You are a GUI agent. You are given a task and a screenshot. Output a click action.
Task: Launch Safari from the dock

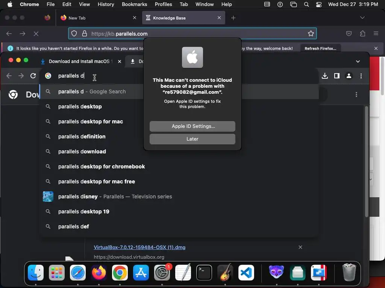pyautogui.click(x=78, y=272)
